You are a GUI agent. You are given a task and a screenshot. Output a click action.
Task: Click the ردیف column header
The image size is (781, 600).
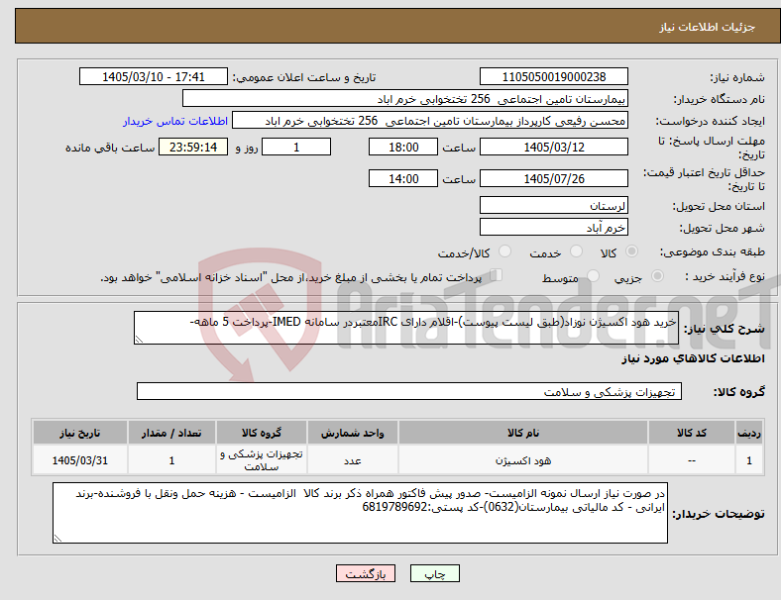pyautogui.click(x=749, y=433)
